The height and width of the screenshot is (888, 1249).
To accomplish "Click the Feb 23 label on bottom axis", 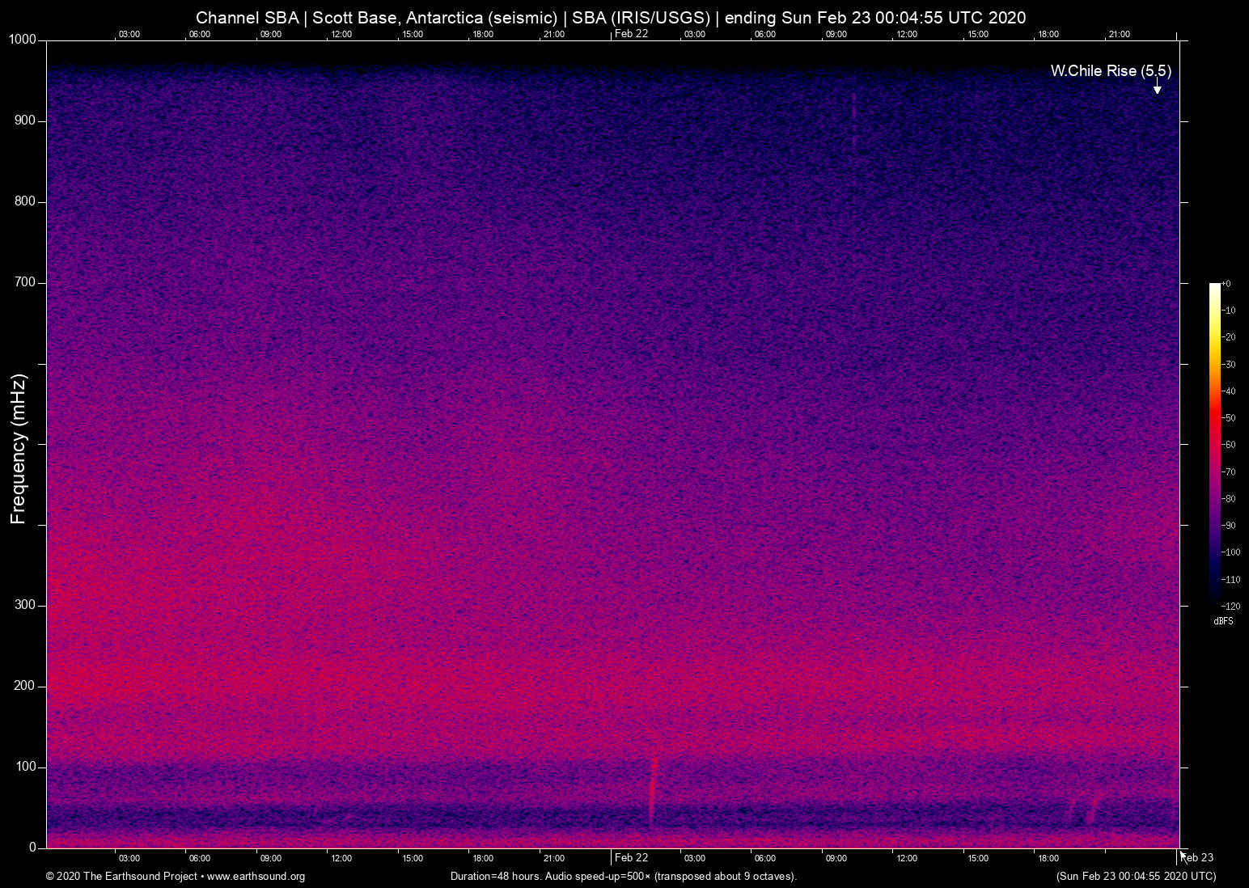I will click(1197, 857).
